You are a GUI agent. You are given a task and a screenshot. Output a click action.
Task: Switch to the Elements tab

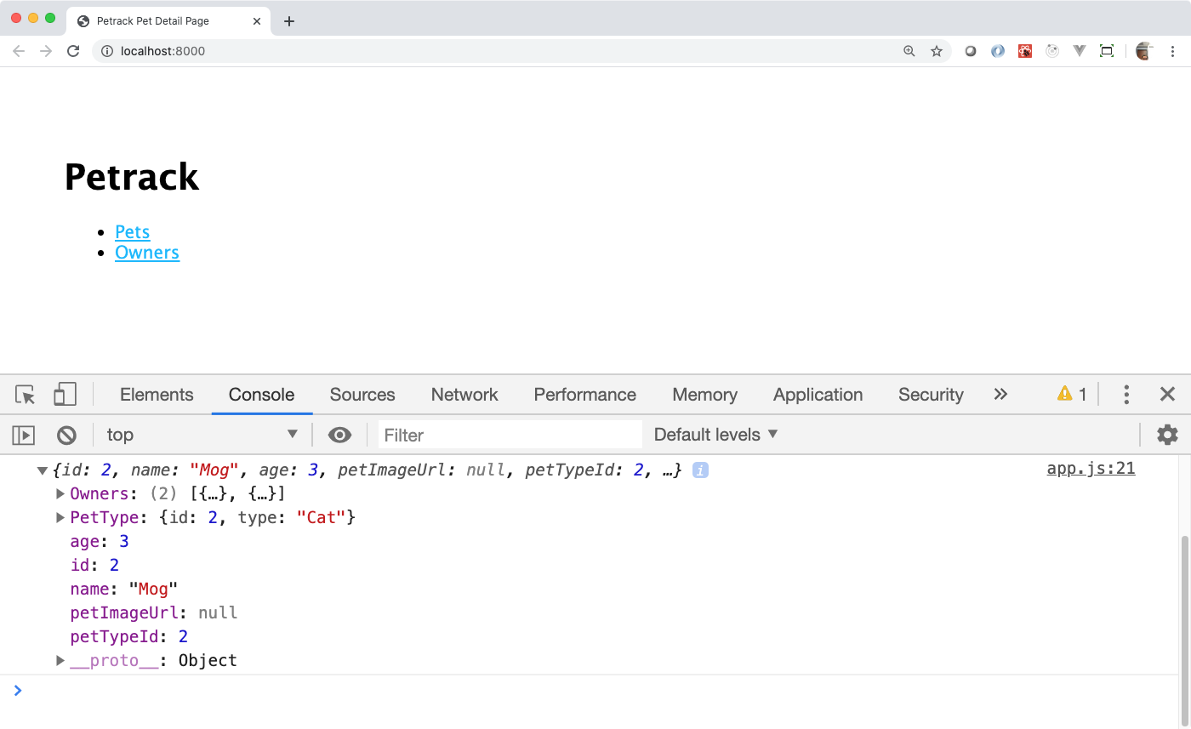coord(157,395)
